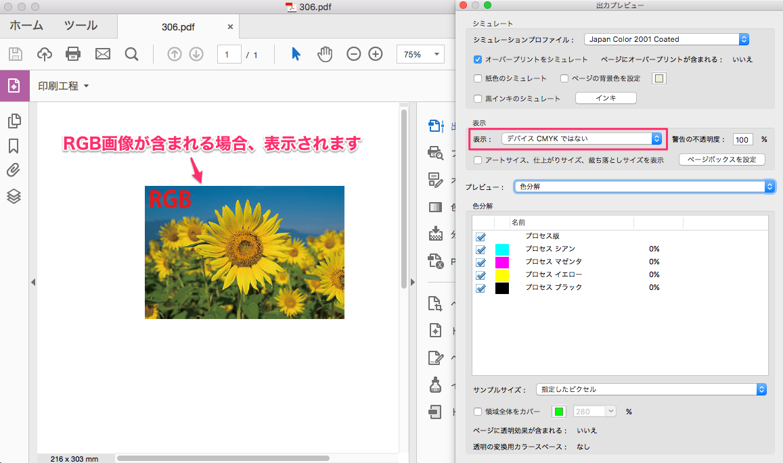Switch to the ホーム tab
Viewport: 783px width, 463px height.
click(x=26, y=26)
